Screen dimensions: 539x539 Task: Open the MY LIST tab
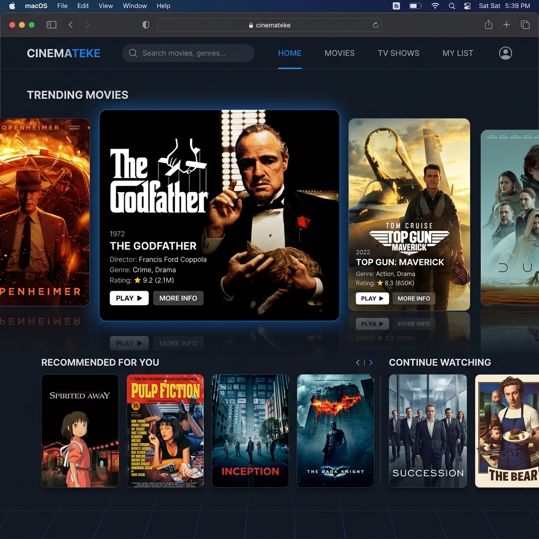tap(458, 53)
